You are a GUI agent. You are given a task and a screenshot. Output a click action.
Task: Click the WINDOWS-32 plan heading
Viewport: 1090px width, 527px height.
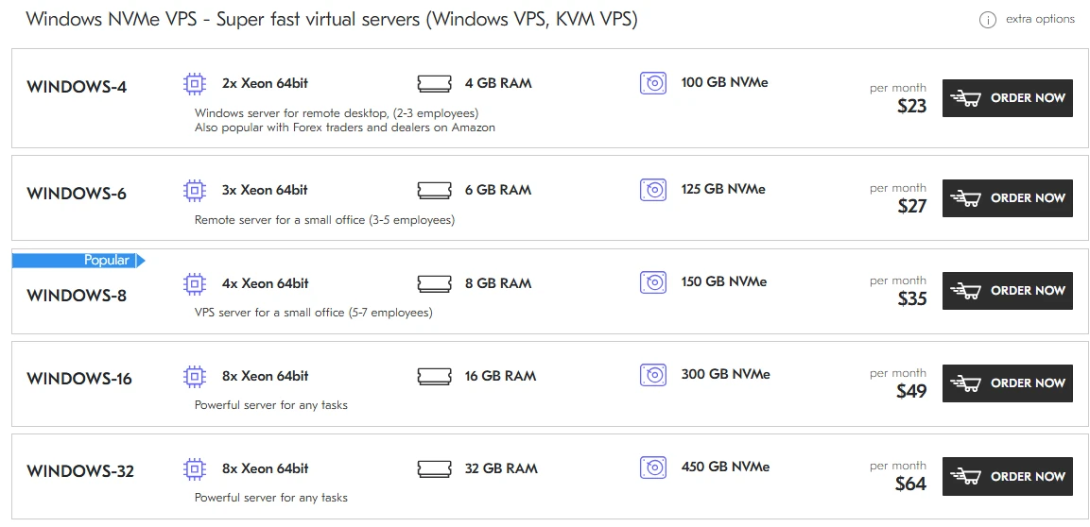pyautogui.click(x=80, y=472)
